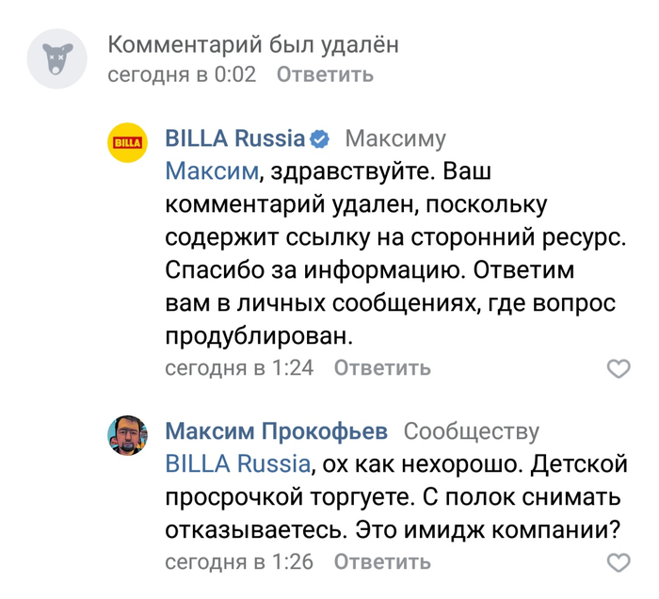Reply to the deleted comment via Ответить

coord(325,74)
